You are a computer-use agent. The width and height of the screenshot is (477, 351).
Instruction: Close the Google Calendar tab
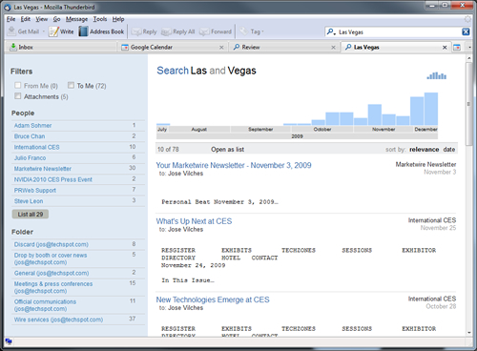pos(221,48)
